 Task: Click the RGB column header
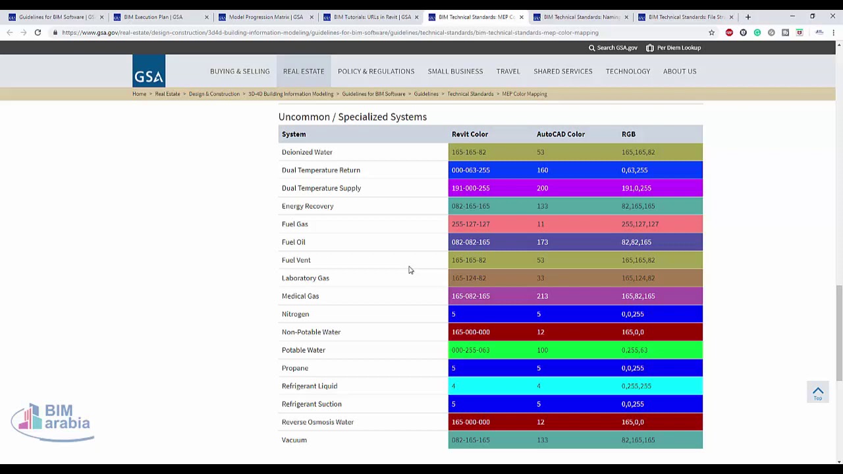(628, 134)
